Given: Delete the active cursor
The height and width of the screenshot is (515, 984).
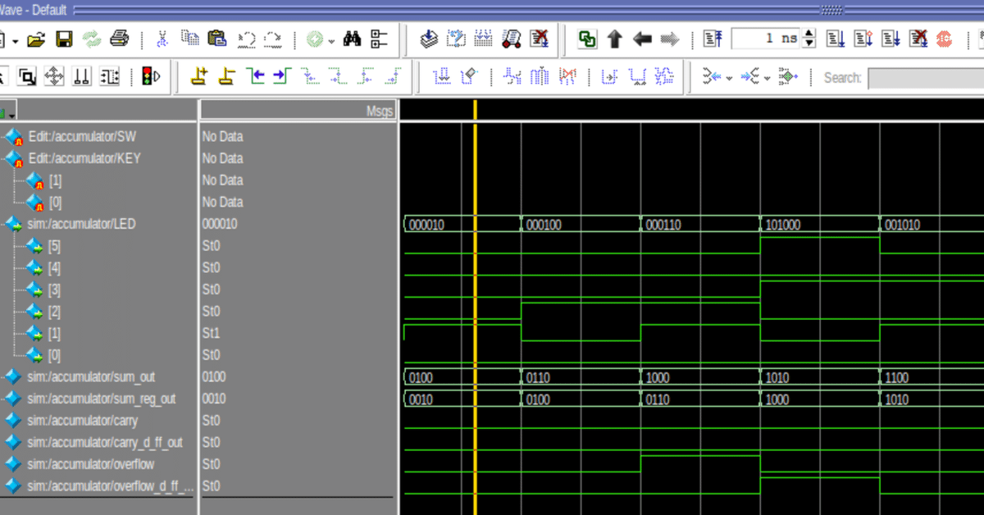Looking at the screenshot, I should click(227, 77).
